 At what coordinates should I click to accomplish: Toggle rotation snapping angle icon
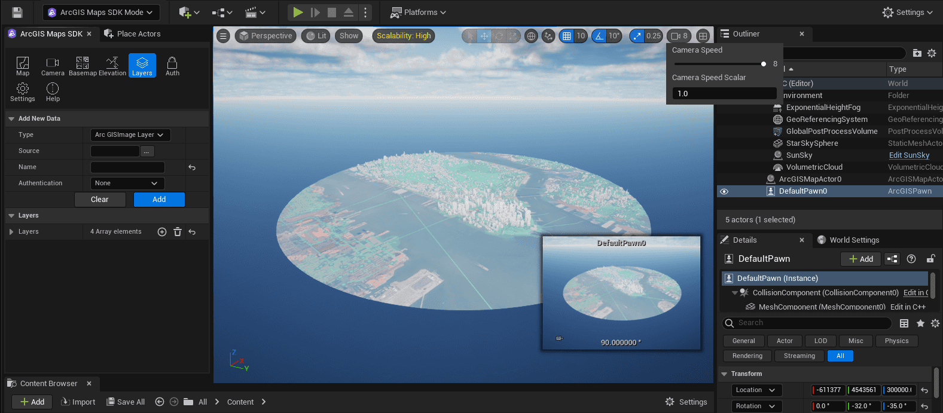pyautogui.click(x=599, y=36)
